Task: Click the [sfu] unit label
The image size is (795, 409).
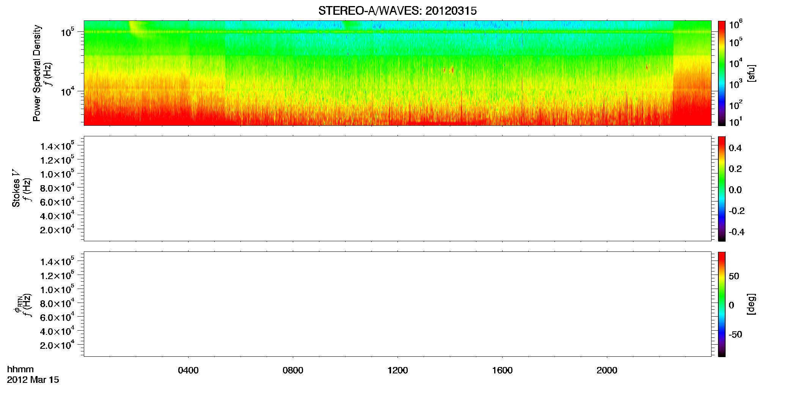Action: (x=751, y=73)
